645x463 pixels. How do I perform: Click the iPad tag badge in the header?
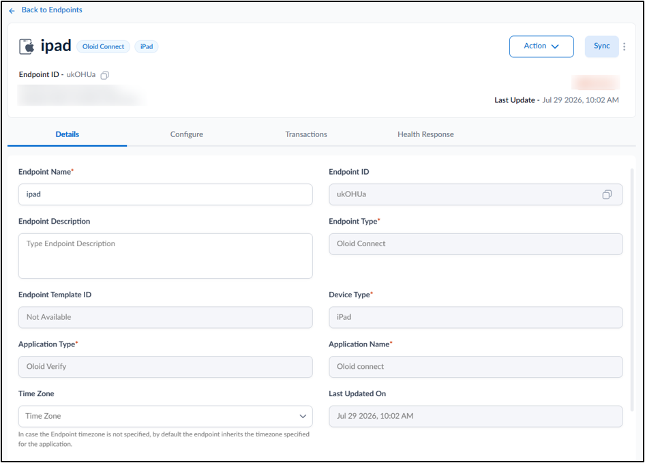(147, 46)
